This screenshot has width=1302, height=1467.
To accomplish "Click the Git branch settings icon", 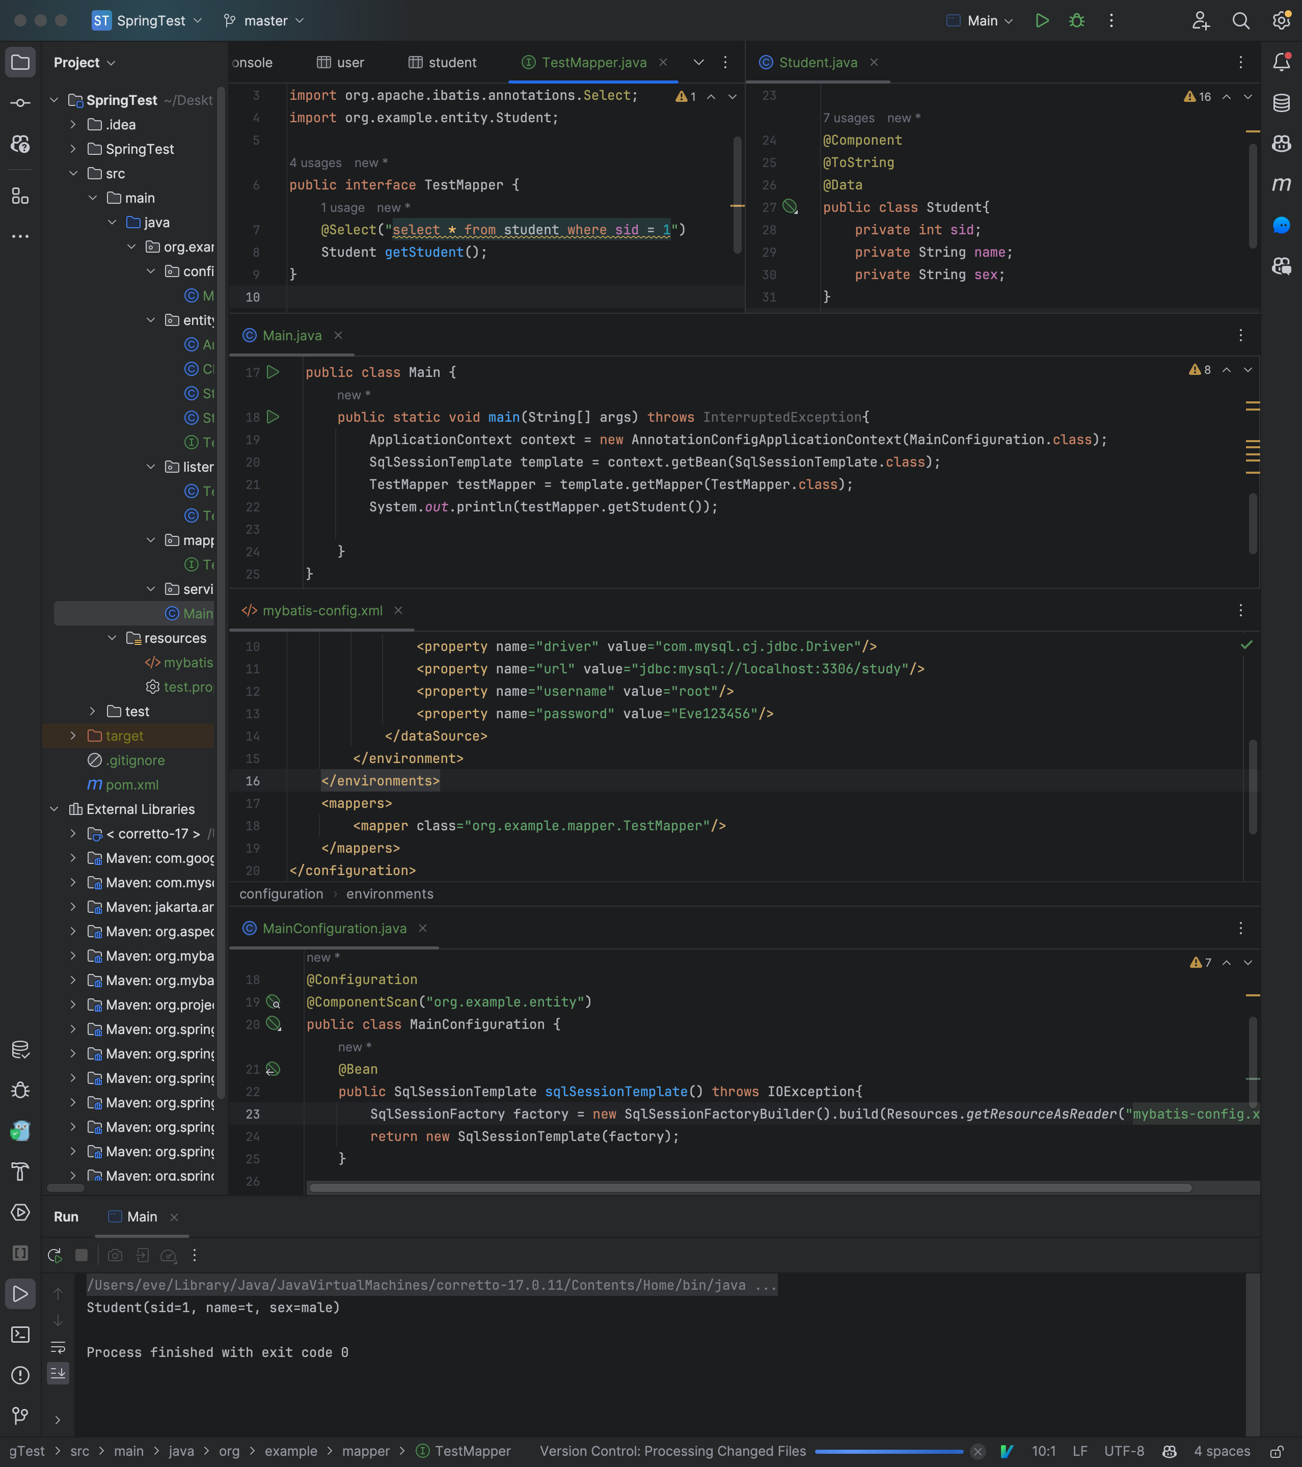I will click(231, 20).
